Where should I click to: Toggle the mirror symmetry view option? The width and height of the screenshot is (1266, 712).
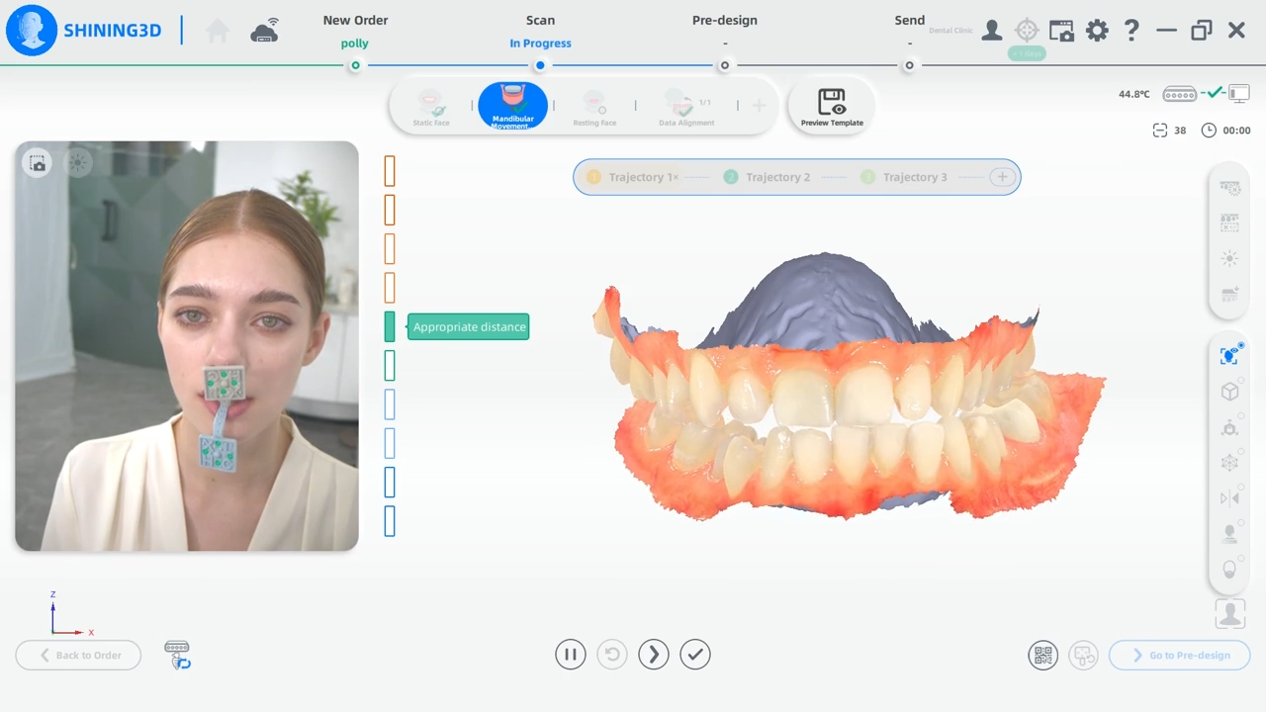[1229, 498]
